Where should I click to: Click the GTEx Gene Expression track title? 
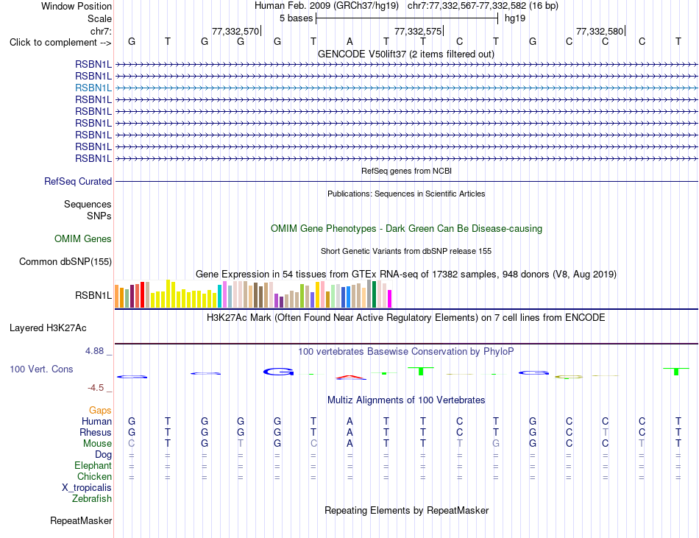406,274
